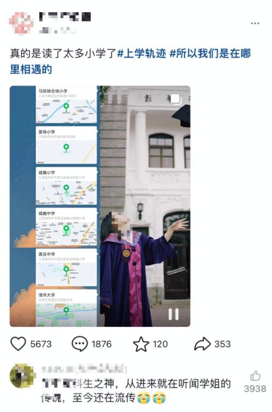Select the 清华大学 map card
This screenshot has height=412, width=272.
coord(66,308)
